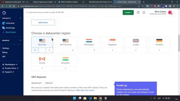This screenshot has width=180, height=101.
Task: Open API in the sidebar
Action: 4,57
